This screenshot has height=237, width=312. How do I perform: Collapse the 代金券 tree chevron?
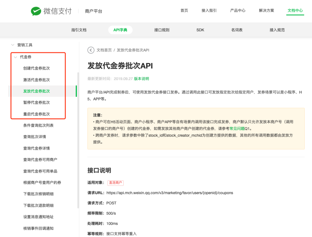[x=15, y=57]
